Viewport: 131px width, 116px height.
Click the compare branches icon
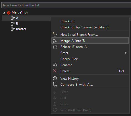click(x=55, y=85)
